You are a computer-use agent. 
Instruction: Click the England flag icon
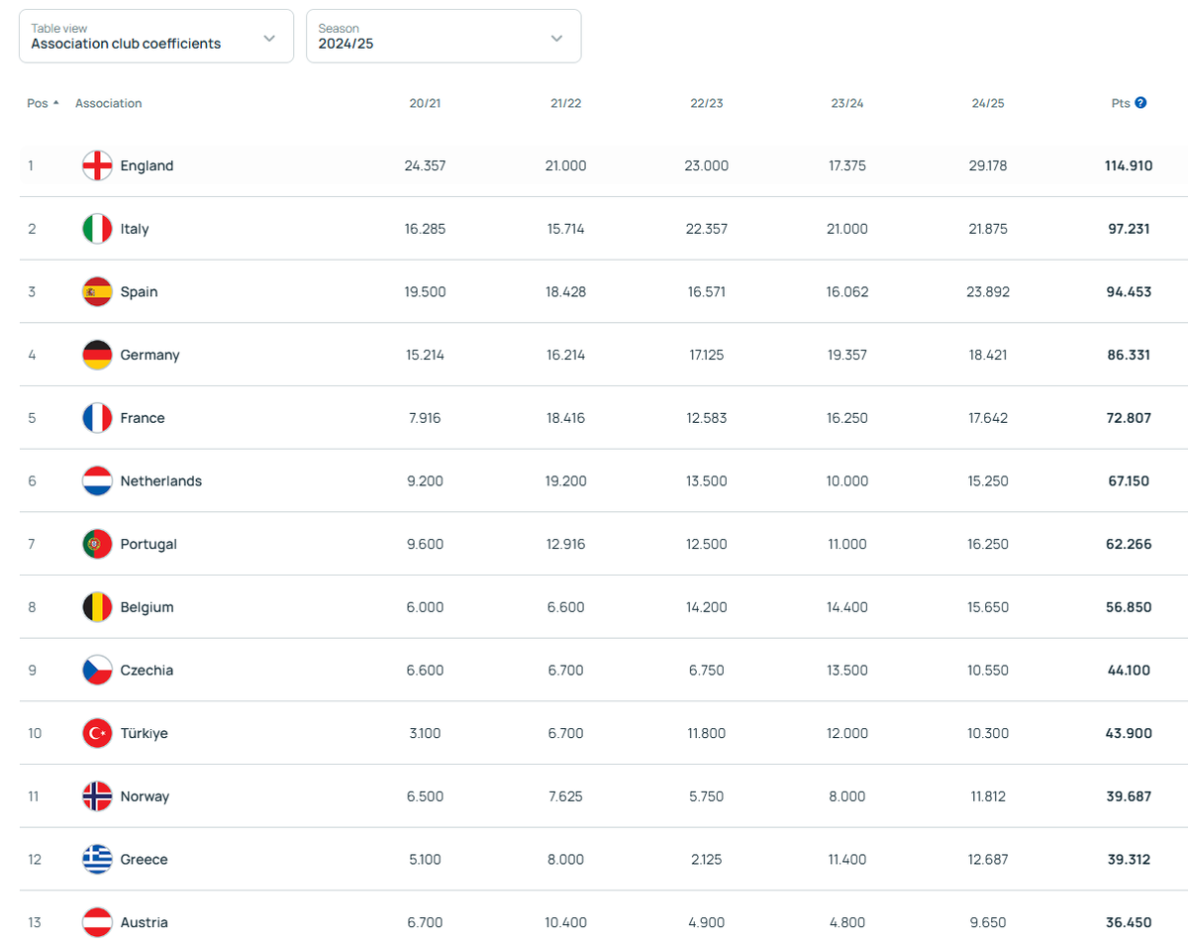pyautogui.click(x=97, y=166)
